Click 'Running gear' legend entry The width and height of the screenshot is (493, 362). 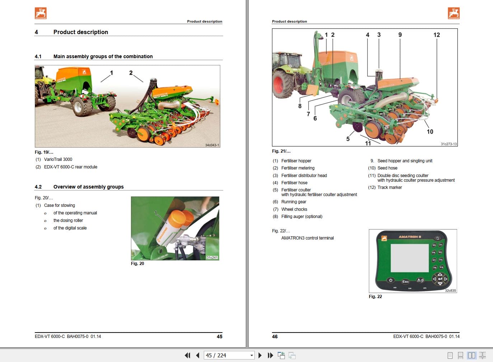(x=294, y=202)
